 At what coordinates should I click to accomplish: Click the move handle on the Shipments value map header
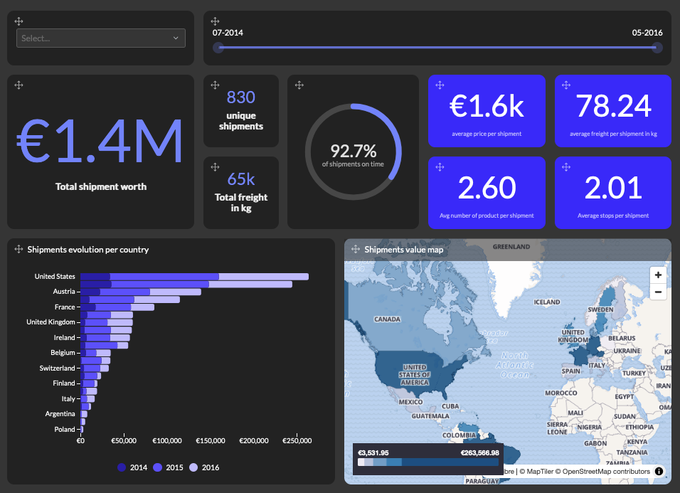(354, 249)
